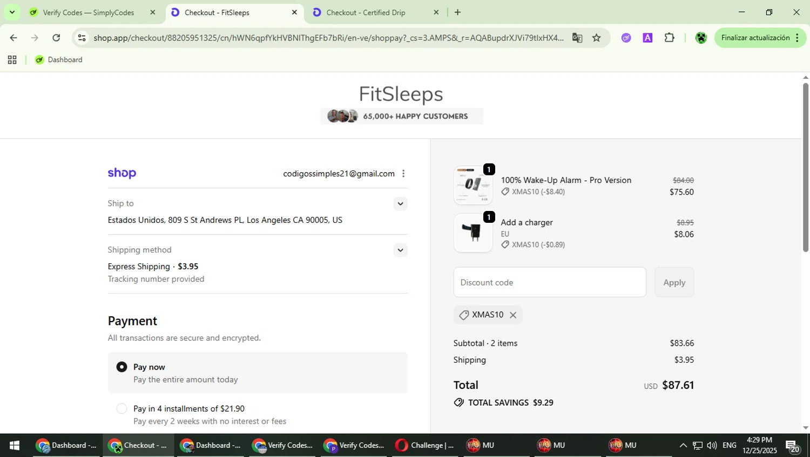Close the Checkout - FitSleeps tab
This screenshot has width=810, height=457.
click(294, 12)
